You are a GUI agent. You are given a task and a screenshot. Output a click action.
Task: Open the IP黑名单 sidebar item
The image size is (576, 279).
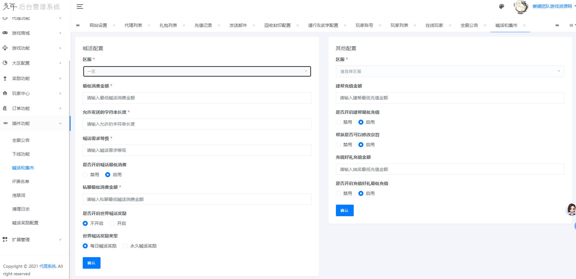pos(21,182)
